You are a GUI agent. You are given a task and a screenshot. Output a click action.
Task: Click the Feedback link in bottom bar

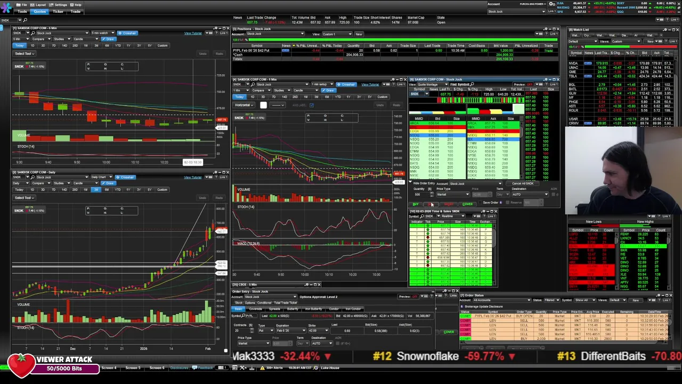tap(204, 368)
